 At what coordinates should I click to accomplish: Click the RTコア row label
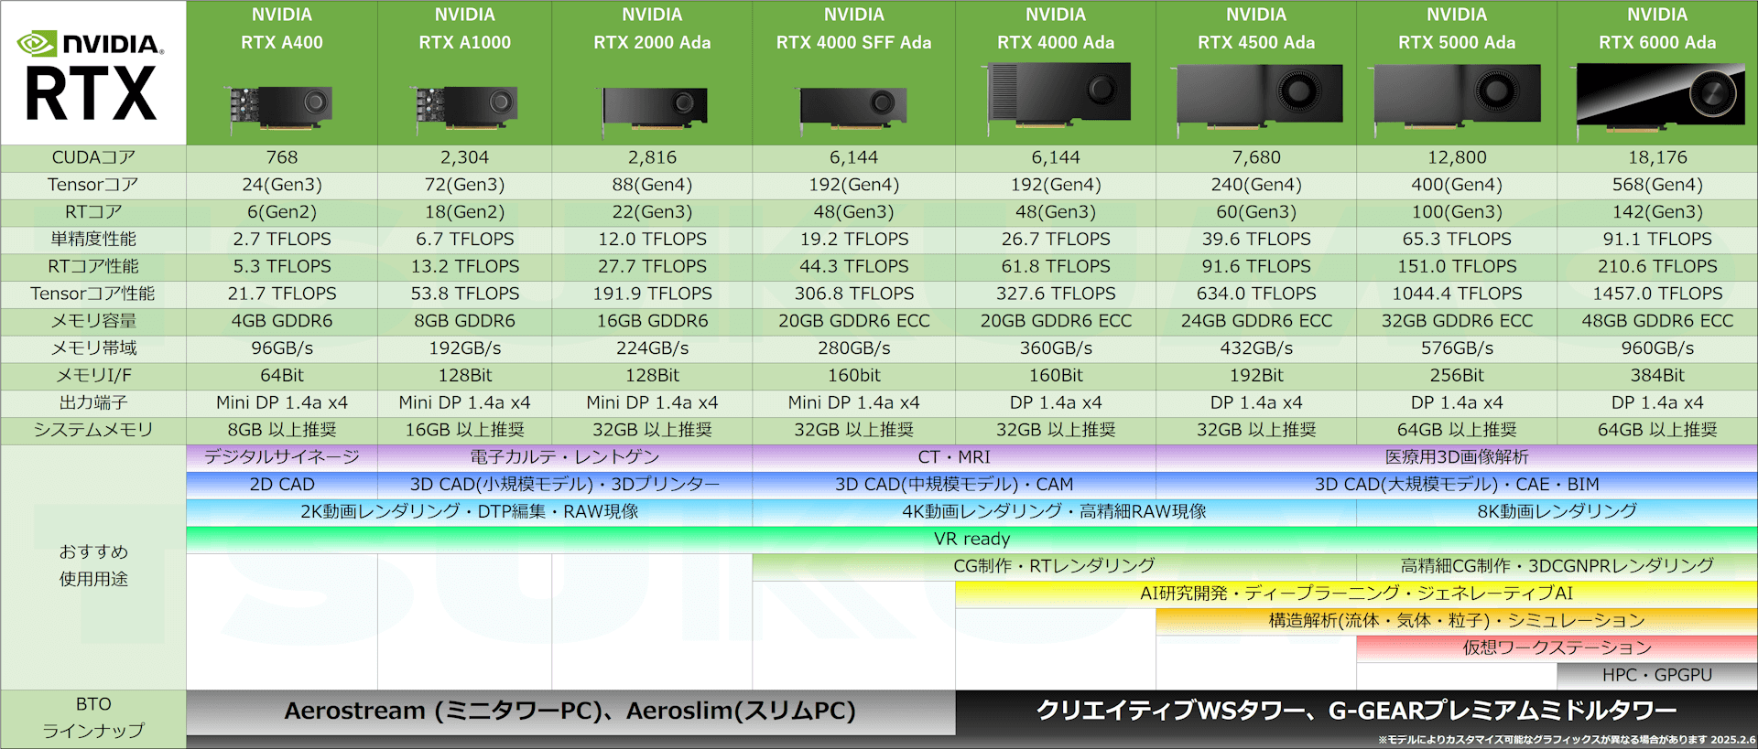click(x=93, y=212)
